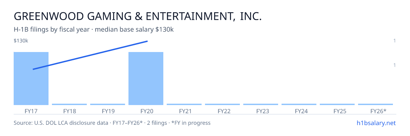
Task: Click the FY23 axis label
Action: [261, 111]
